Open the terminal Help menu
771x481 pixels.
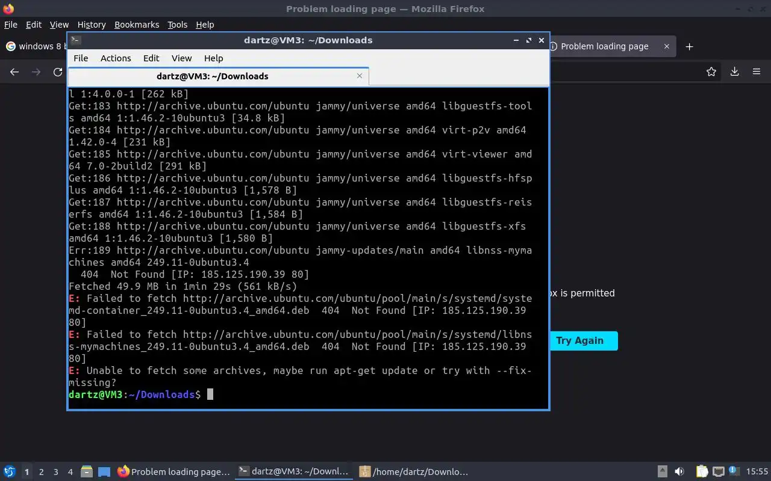(x=214, y=58)
